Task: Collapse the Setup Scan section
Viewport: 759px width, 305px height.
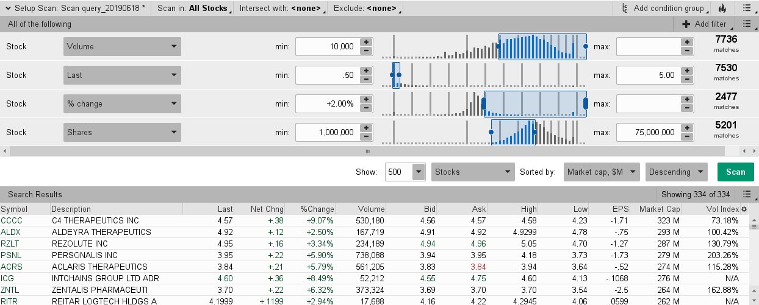Action: (7, 9)
